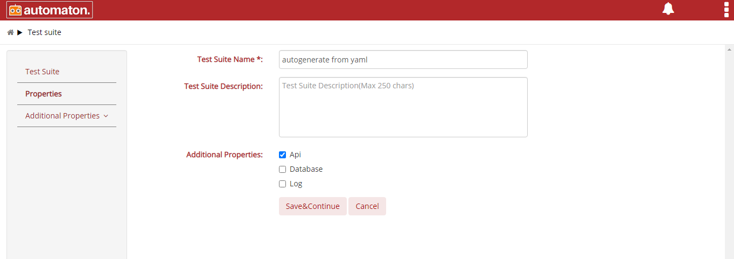
Task: Click the Cancel button
Action: click(367, 206)
